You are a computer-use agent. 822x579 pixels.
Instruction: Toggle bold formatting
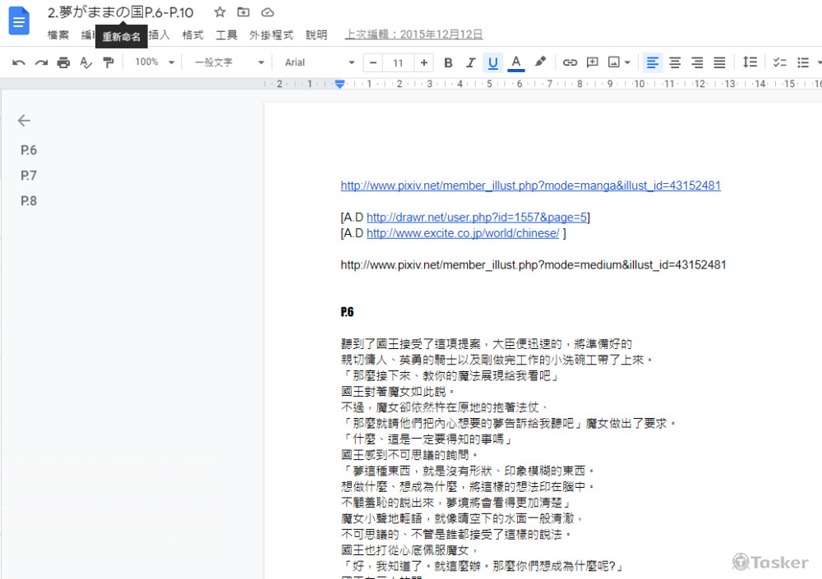[448, 62]
